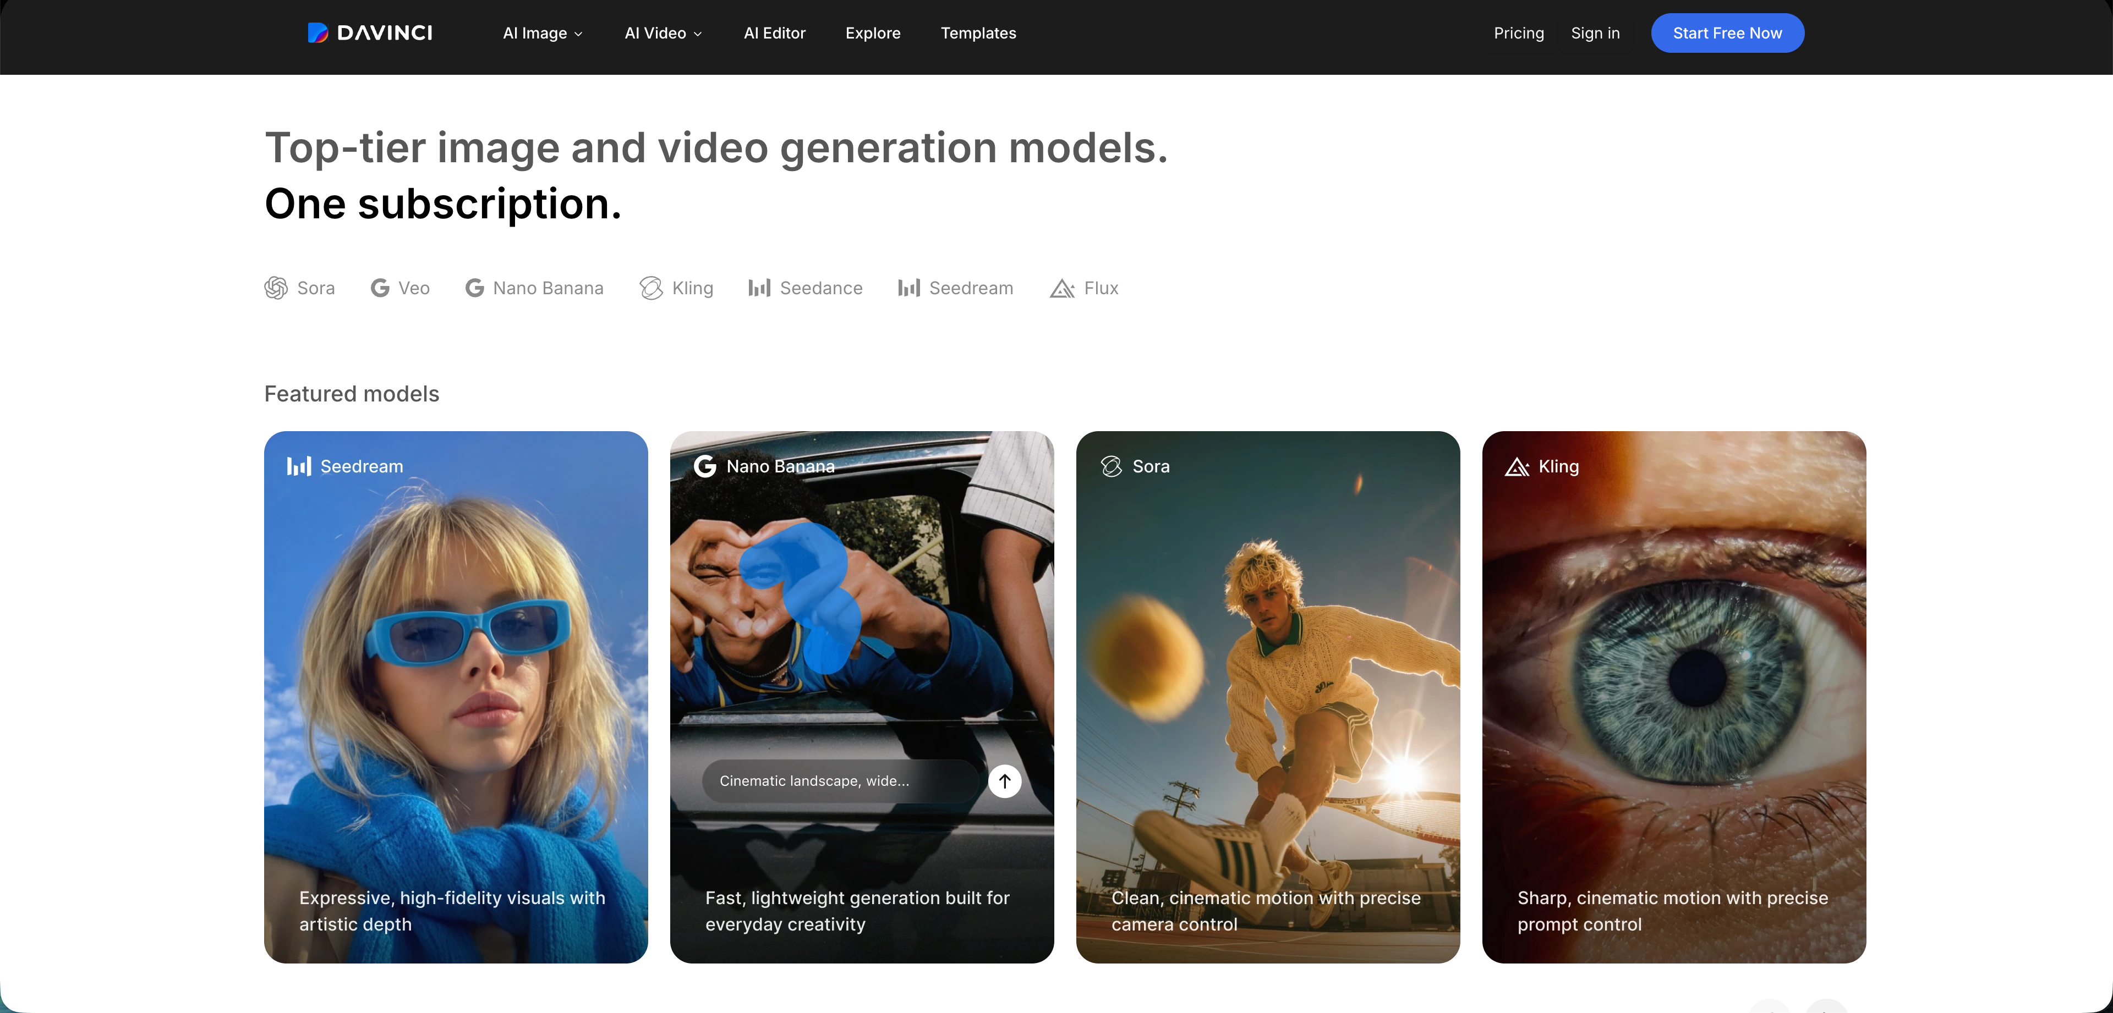Image resolution: width=2113 pixels, height=1013 pixels.
Task: Click the Seedream card description text
Action: pos(452,911)
